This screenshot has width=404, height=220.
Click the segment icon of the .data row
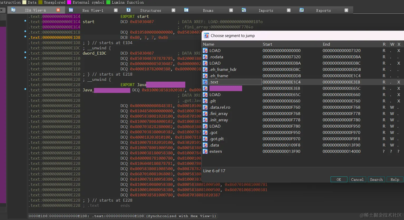tap(205, 145)
